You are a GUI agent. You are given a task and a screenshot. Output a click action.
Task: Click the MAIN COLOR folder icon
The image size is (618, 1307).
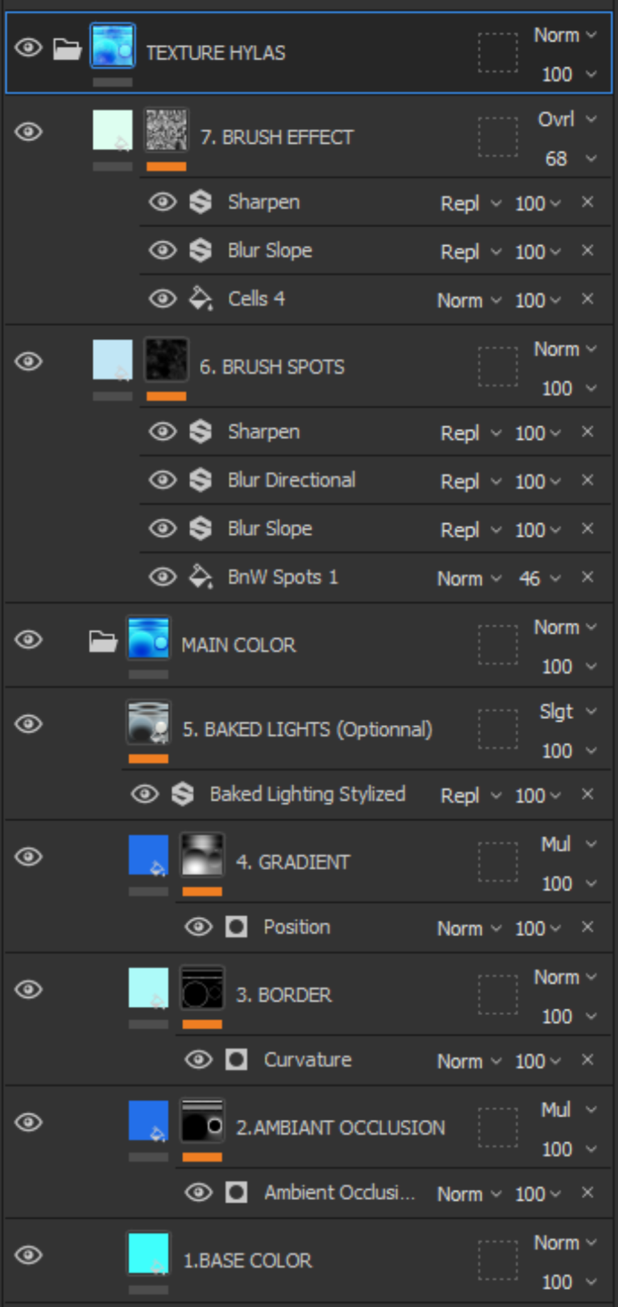pyautogui.click(x=103, y=641)
